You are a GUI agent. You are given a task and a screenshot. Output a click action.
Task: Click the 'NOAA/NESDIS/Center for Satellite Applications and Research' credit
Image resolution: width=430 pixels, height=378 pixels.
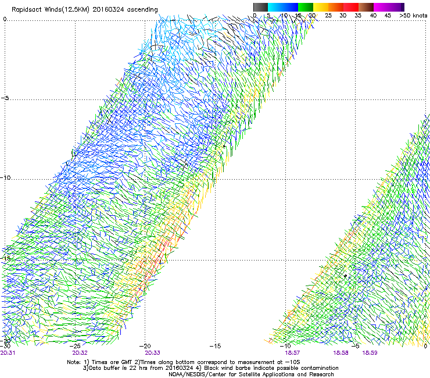click(x=251, y=375)
